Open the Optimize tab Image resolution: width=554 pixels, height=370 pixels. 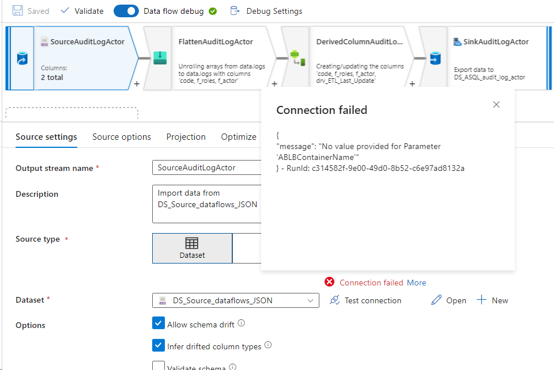(238, 137)
